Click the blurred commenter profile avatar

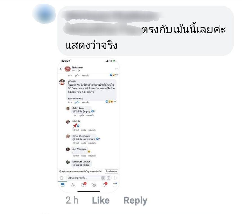tap(44, 14)
